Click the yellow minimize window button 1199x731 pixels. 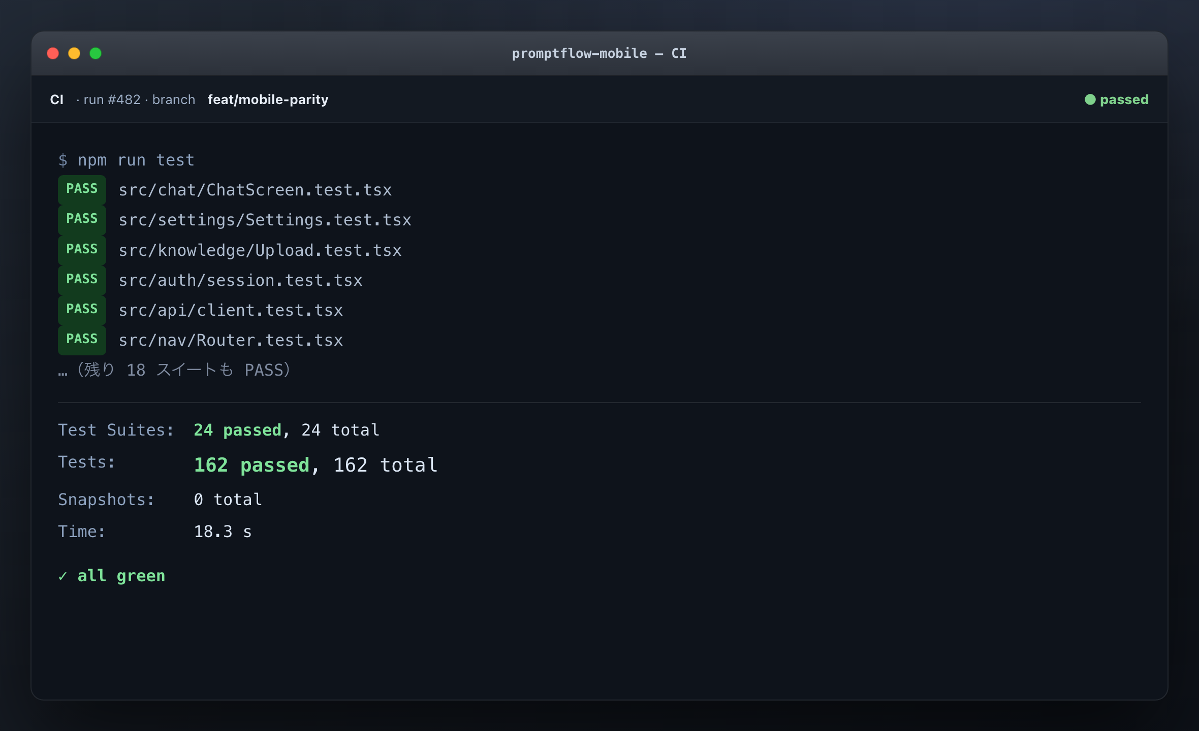pos(74,53)
